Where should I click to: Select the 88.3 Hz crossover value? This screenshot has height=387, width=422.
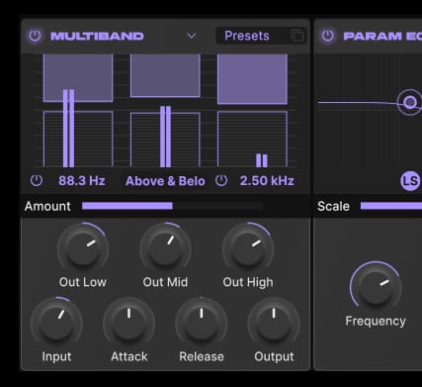pos(82,181)
